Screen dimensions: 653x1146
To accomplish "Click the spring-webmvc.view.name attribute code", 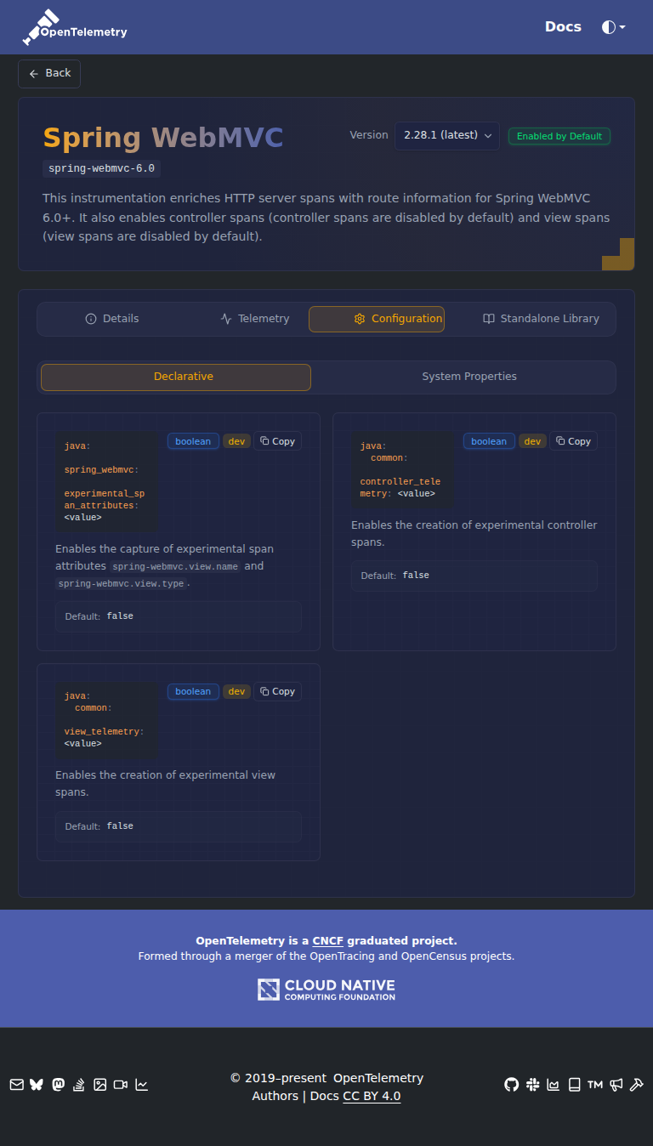I will coord(175,566).
